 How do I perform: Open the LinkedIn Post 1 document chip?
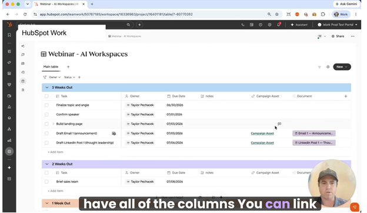click(x=314, y=143)
